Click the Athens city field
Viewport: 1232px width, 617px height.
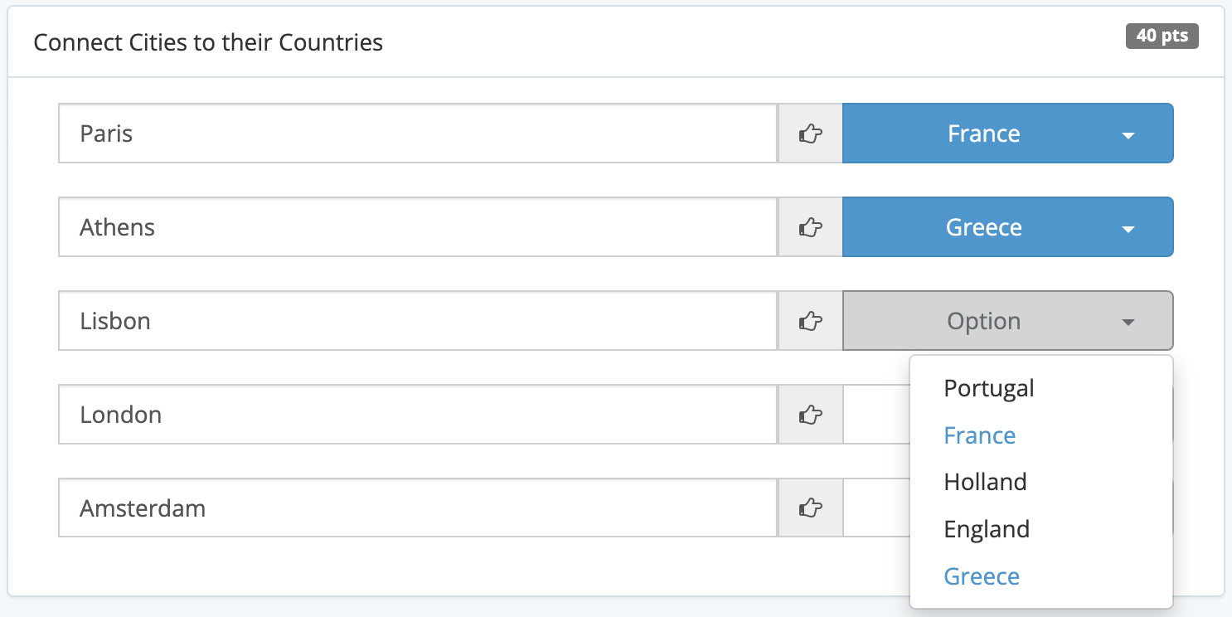click(x=418, y=227)
